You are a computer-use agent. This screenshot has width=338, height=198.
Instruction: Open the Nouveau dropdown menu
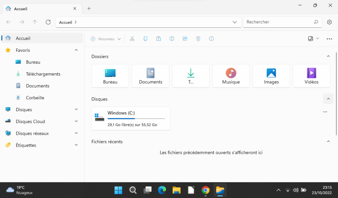(106, 39)
